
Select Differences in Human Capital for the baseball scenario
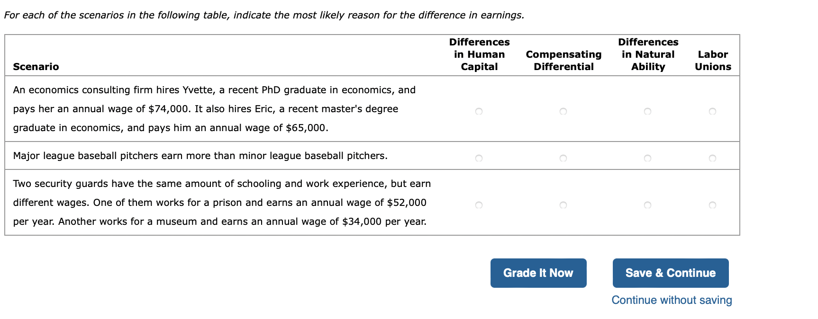pos(479,158)
